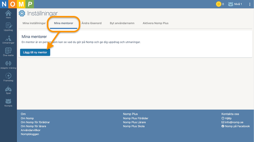Click the info@nomp.se email link
Image resolution: width=254 pixels, height=142 pixels.
pos(232,122)
